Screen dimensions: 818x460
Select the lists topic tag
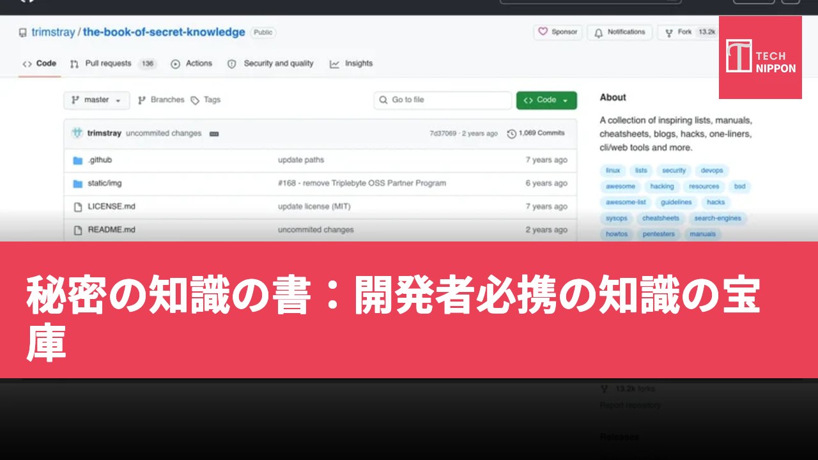point(641,171)
